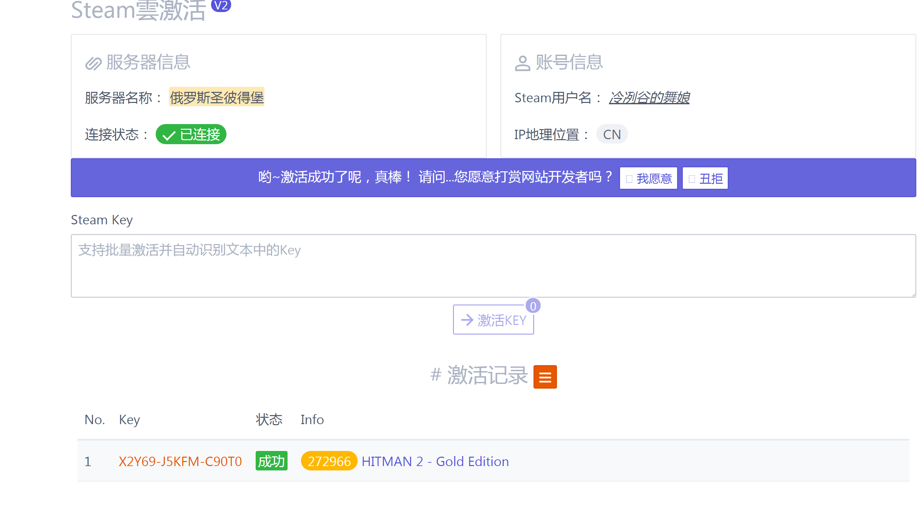Click the orange activation records menu icon
Screen dimensions: 920x512
click(x=545, y=377)
